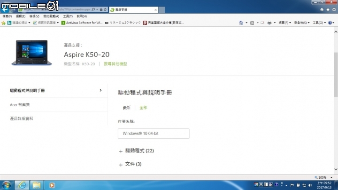338x190 pixels.
Task: Click the Home icon at top right
Action: 322,9
